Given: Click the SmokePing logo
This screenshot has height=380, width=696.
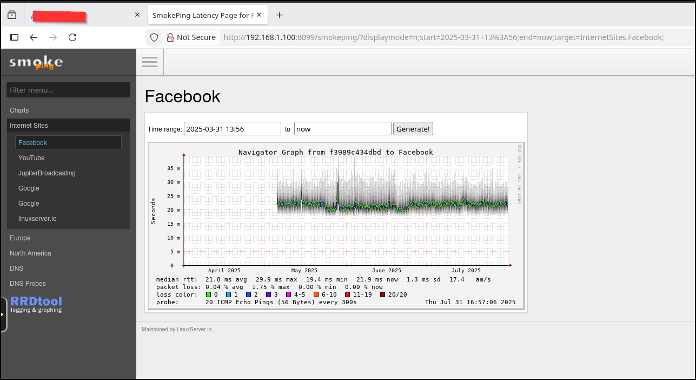Looking at the screenshot, I should 36,63.
